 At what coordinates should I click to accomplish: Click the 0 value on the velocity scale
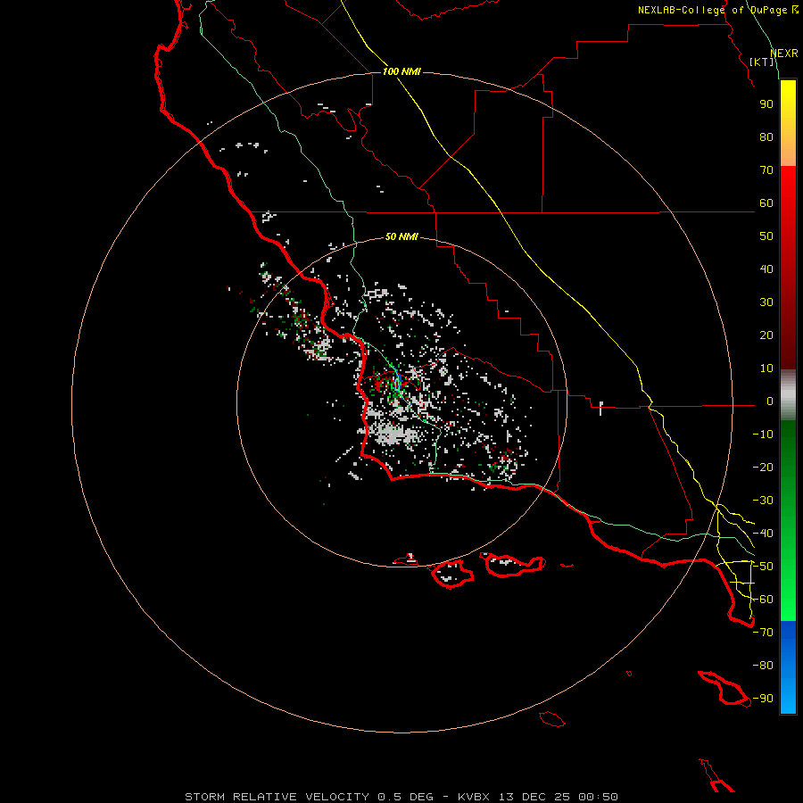(770, 401)
